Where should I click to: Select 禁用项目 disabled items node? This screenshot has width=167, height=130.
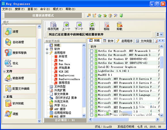(64, 83)
